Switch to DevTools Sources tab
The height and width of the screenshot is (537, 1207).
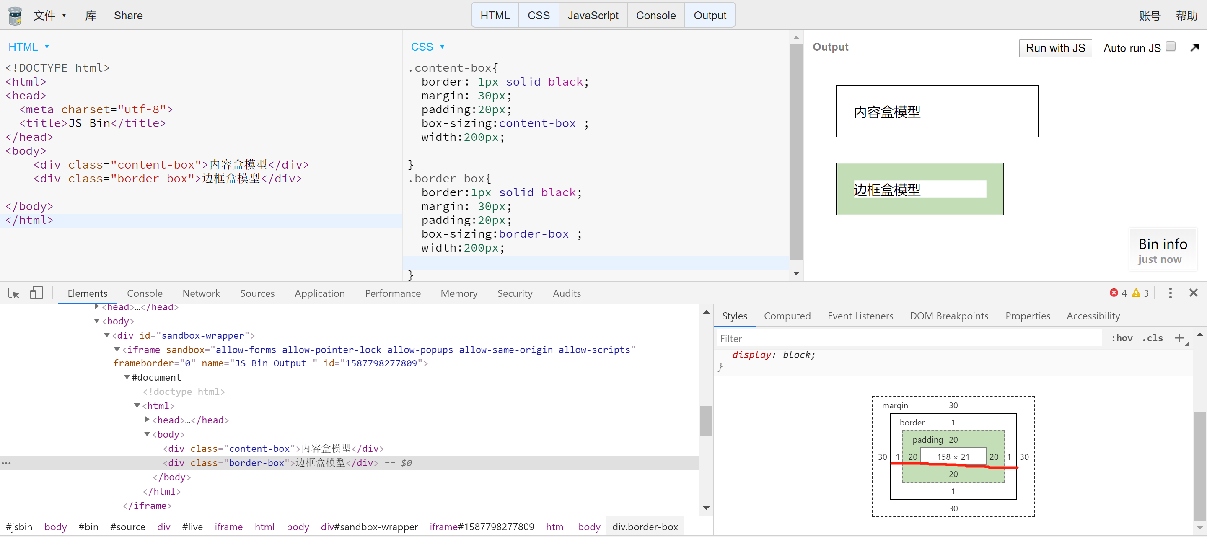[257, 293]
